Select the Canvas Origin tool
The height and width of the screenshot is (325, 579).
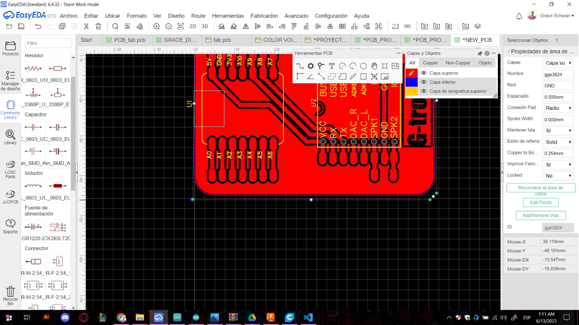click(300, 76)
